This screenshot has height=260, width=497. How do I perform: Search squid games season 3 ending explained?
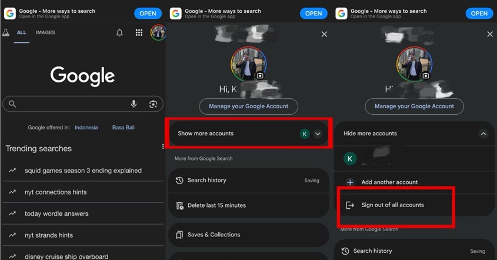pyautogui.click(x=83, y=171)
